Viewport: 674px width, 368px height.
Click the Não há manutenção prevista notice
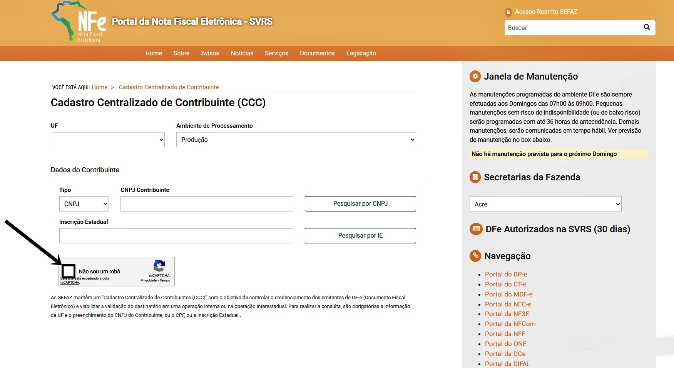tap(559, 154)
